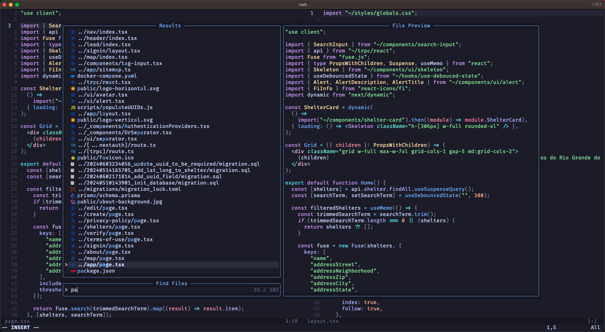Click the TS icon beside ../app/sitemap.ts
Image resolution: width=605 pixels, height=332 pixels.
73,70
